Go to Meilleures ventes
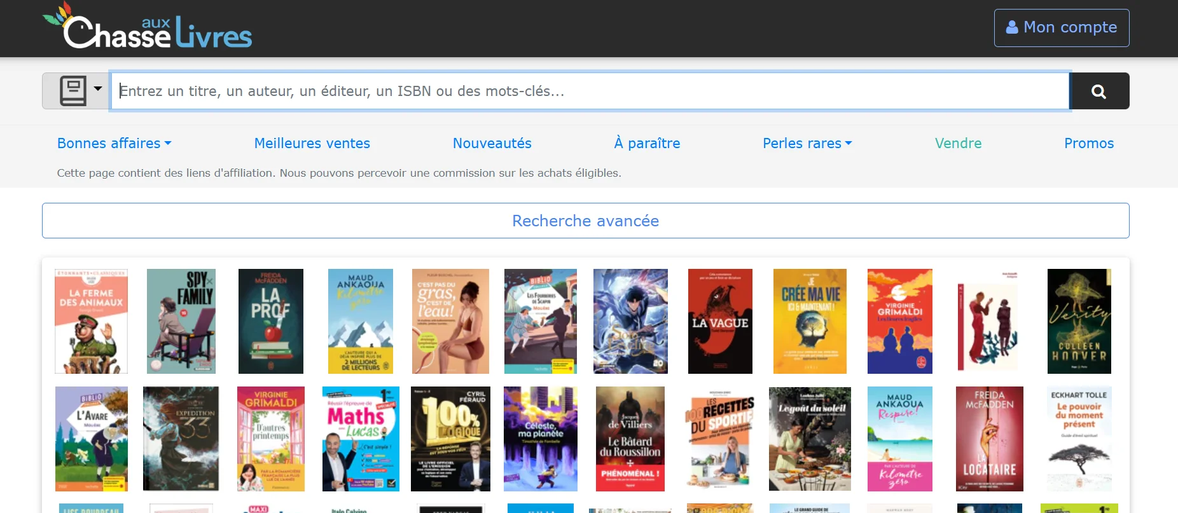 312,143
